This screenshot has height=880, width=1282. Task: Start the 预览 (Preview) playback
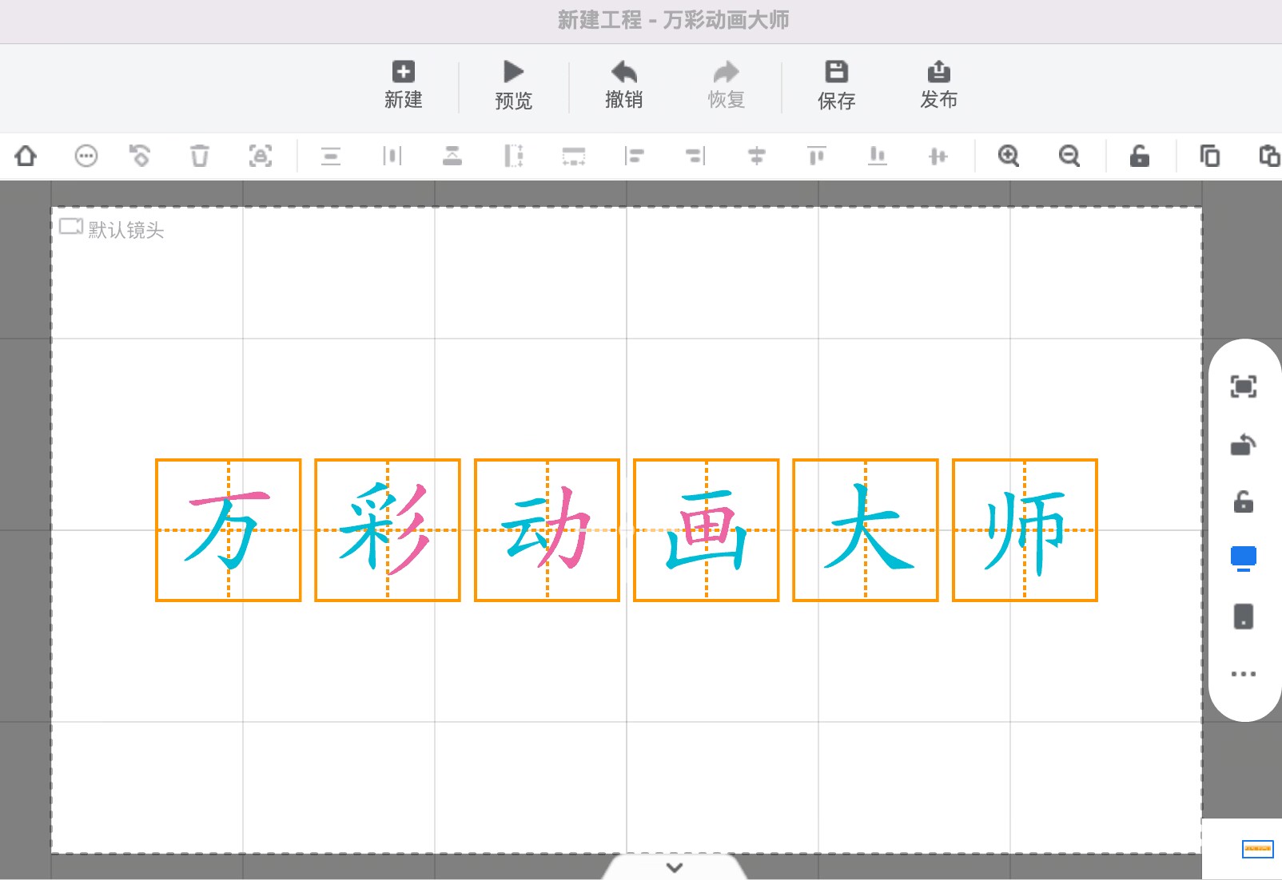513,85
